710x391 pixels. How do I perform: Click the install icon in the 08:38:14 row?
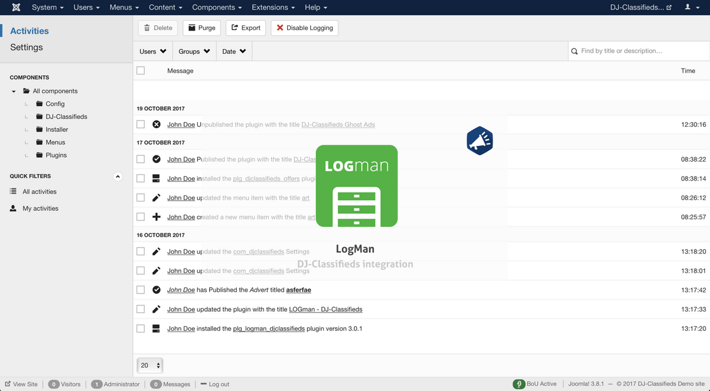[157, 178]
